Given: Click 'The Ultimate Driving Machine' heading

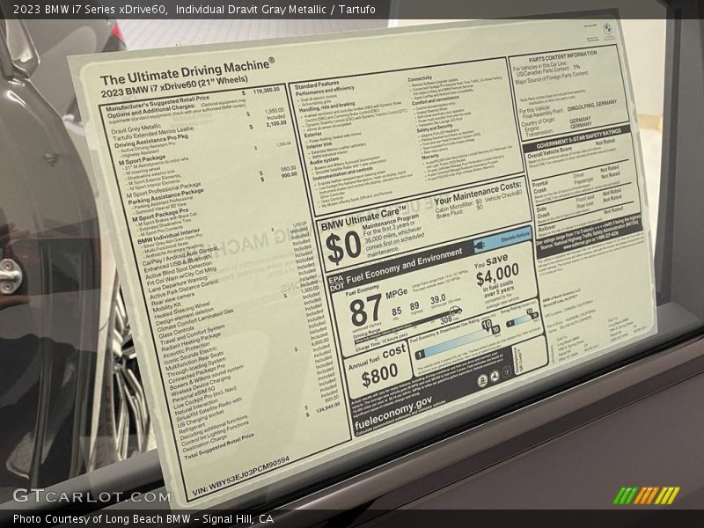Looking at the screenshot, I should [x=187, y=71].
